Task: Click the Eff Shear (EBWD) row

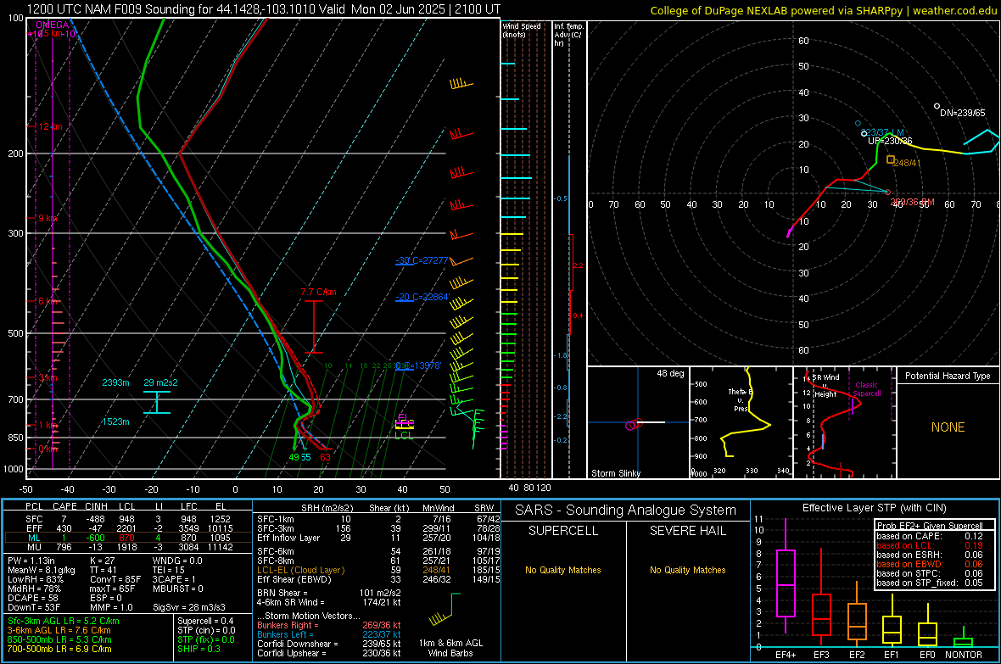Action: [378, 579]
